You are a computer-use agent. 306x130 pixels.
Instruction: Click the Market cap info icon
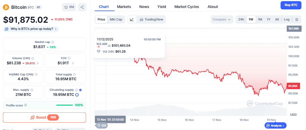[x=53, y=42]
